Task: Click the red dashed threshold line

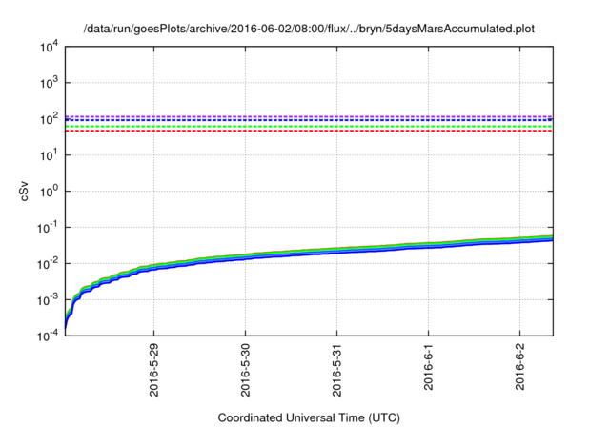Action: [x=309, y=132]
